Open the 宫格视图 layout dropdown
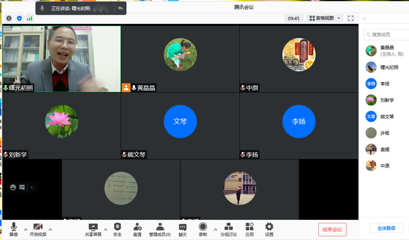The height and width of the screenshot is (240, 409). (x=324, y=18)
